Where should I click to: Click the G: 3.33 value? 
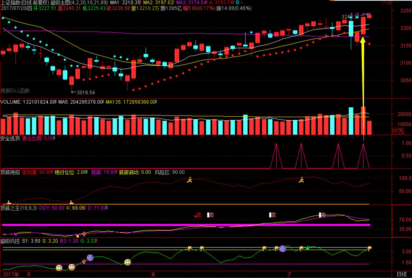pos(89,241)
